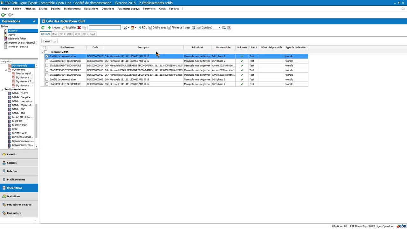Delete with the red X icon
Screen dimensions: 407x229
point(79,28)
